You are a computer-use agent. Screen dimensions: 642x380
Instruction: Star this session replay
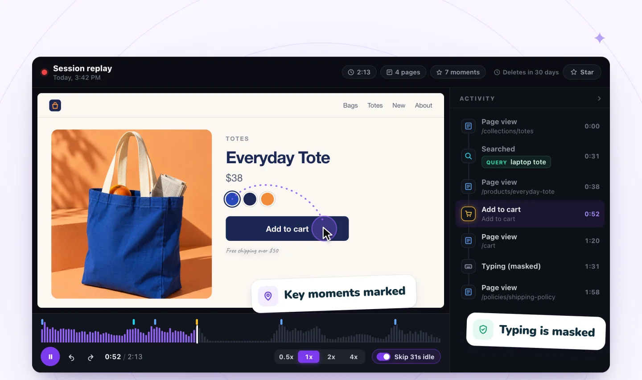coord(582,72)
